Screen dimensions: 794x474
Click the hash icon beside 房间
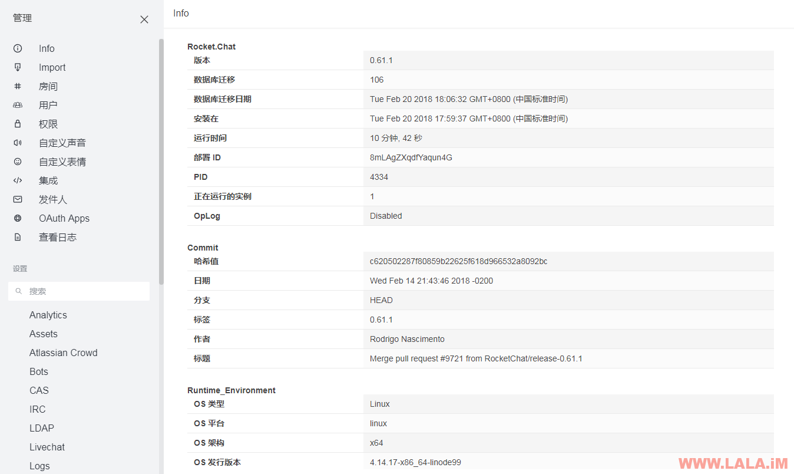pyautogui.click(x=18, y=86)
